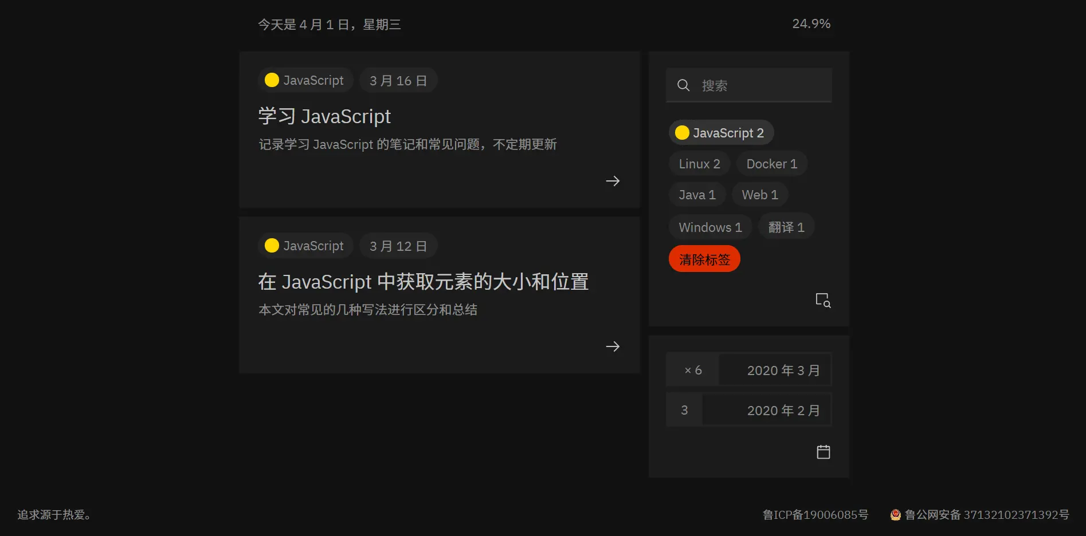Deactivate the selected JavaScript 2 tag filter
This screenshot has height=536, width=1086.
click(721, 132)
